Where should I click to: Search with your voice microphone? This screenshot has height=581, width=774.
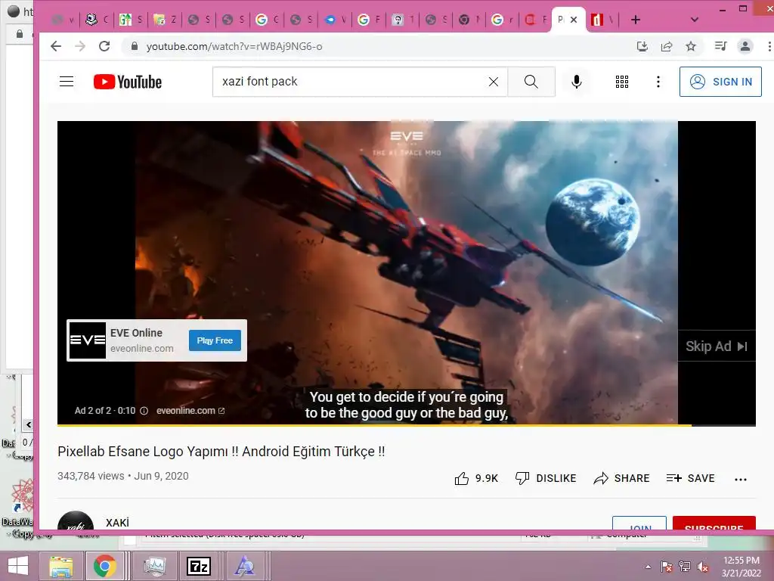click(x=576, y=82)
